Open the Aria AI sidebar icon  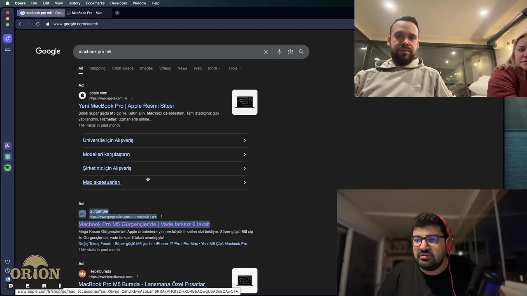pyautogui.click(x=7, y=146)
